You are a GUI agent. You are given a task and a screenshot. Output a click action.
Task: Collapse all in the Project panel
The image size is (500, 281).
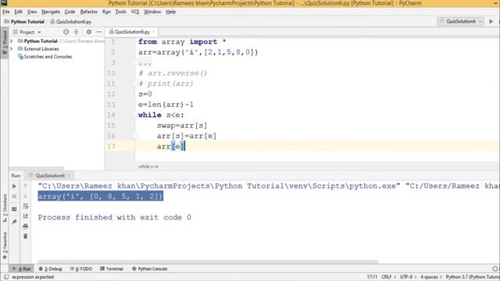[77, 32]
